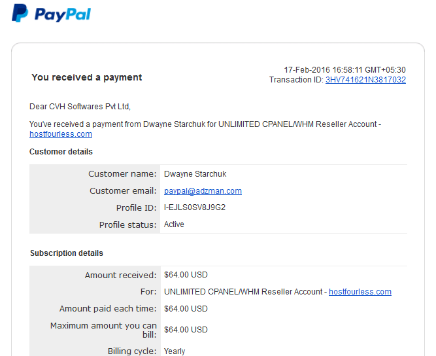Click the PayPal double-P logo icon
The image size is (436, 356).
tap(20, 13)
